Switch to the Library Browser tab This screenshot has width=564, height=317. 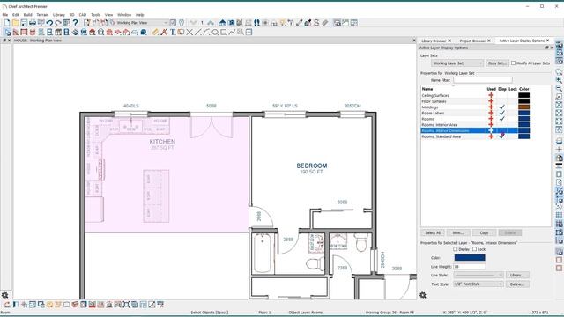click(434, 41)
